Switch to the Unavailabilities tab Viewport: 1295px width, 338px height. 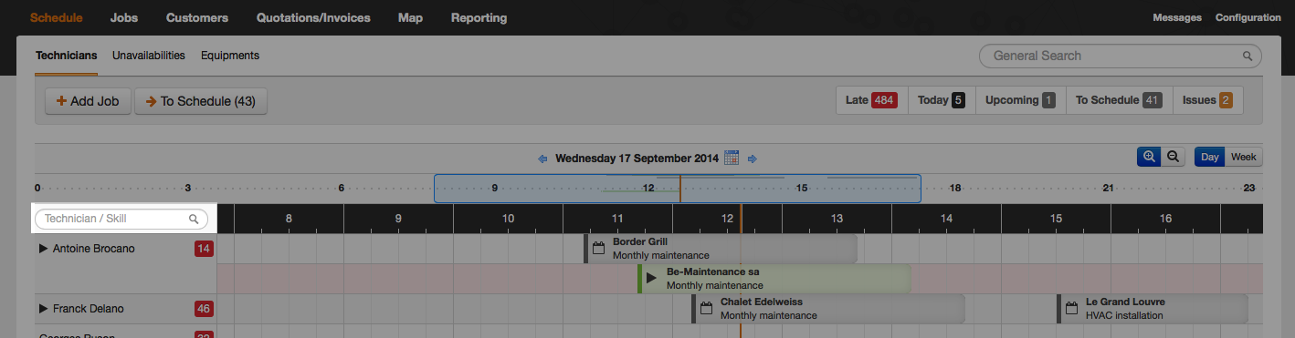[149, 56]
